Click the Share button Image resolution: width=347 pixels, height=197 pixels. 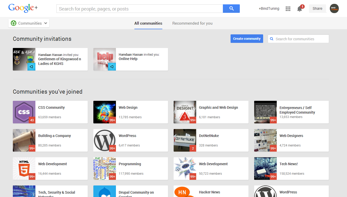[x=318, y=8]
